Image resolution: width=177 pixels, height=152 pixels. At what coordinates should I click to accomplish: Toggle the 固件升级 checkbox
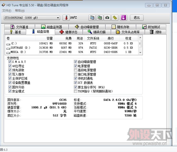click(x=10, y=87)
